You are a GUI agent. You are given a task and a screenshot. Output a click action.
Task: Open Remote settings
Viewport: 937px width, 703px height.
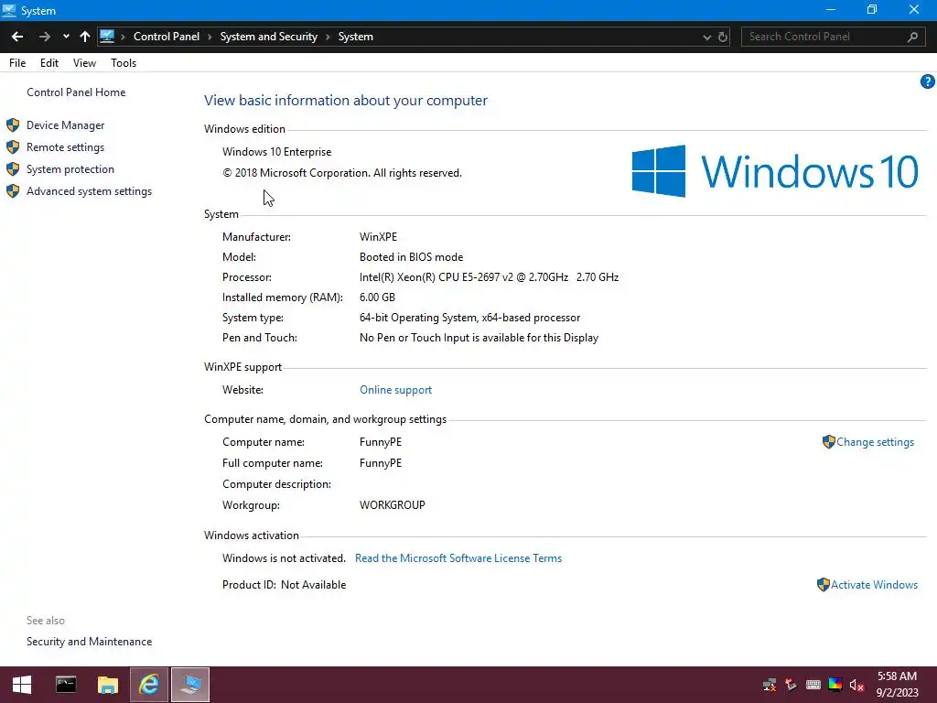tap(65, 147)
